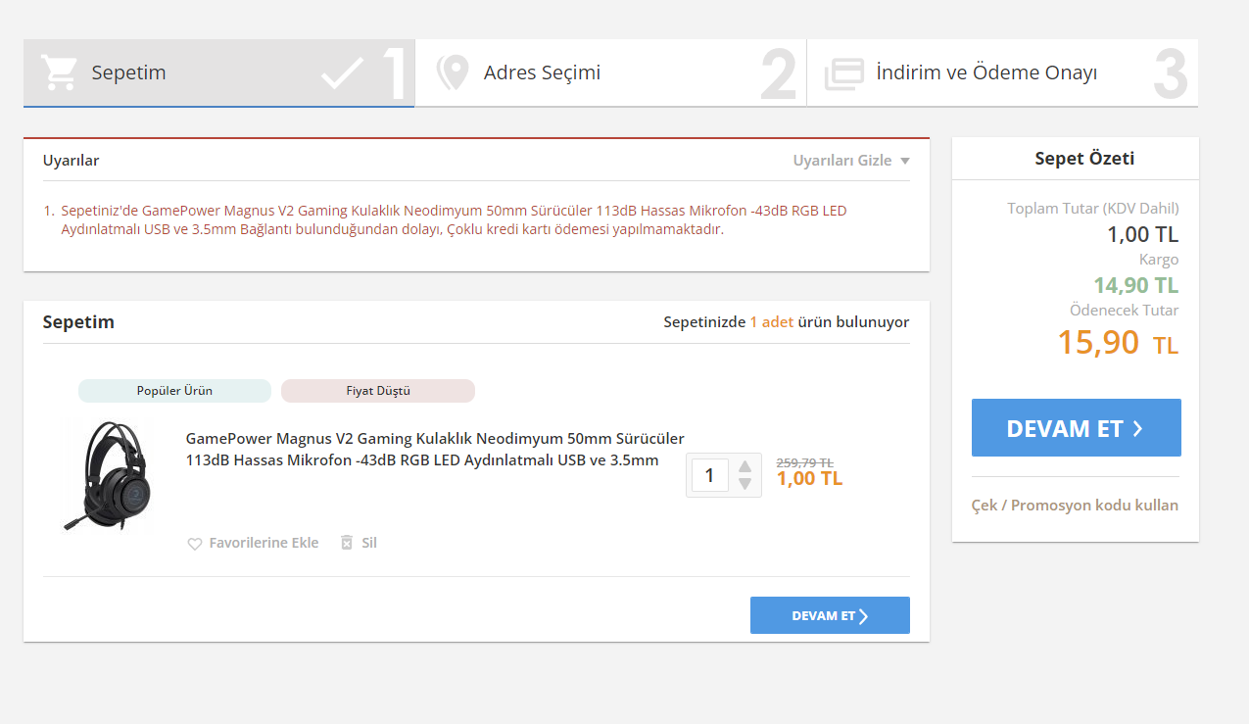Click the Uyarıları Gizle link

point(842,161)
